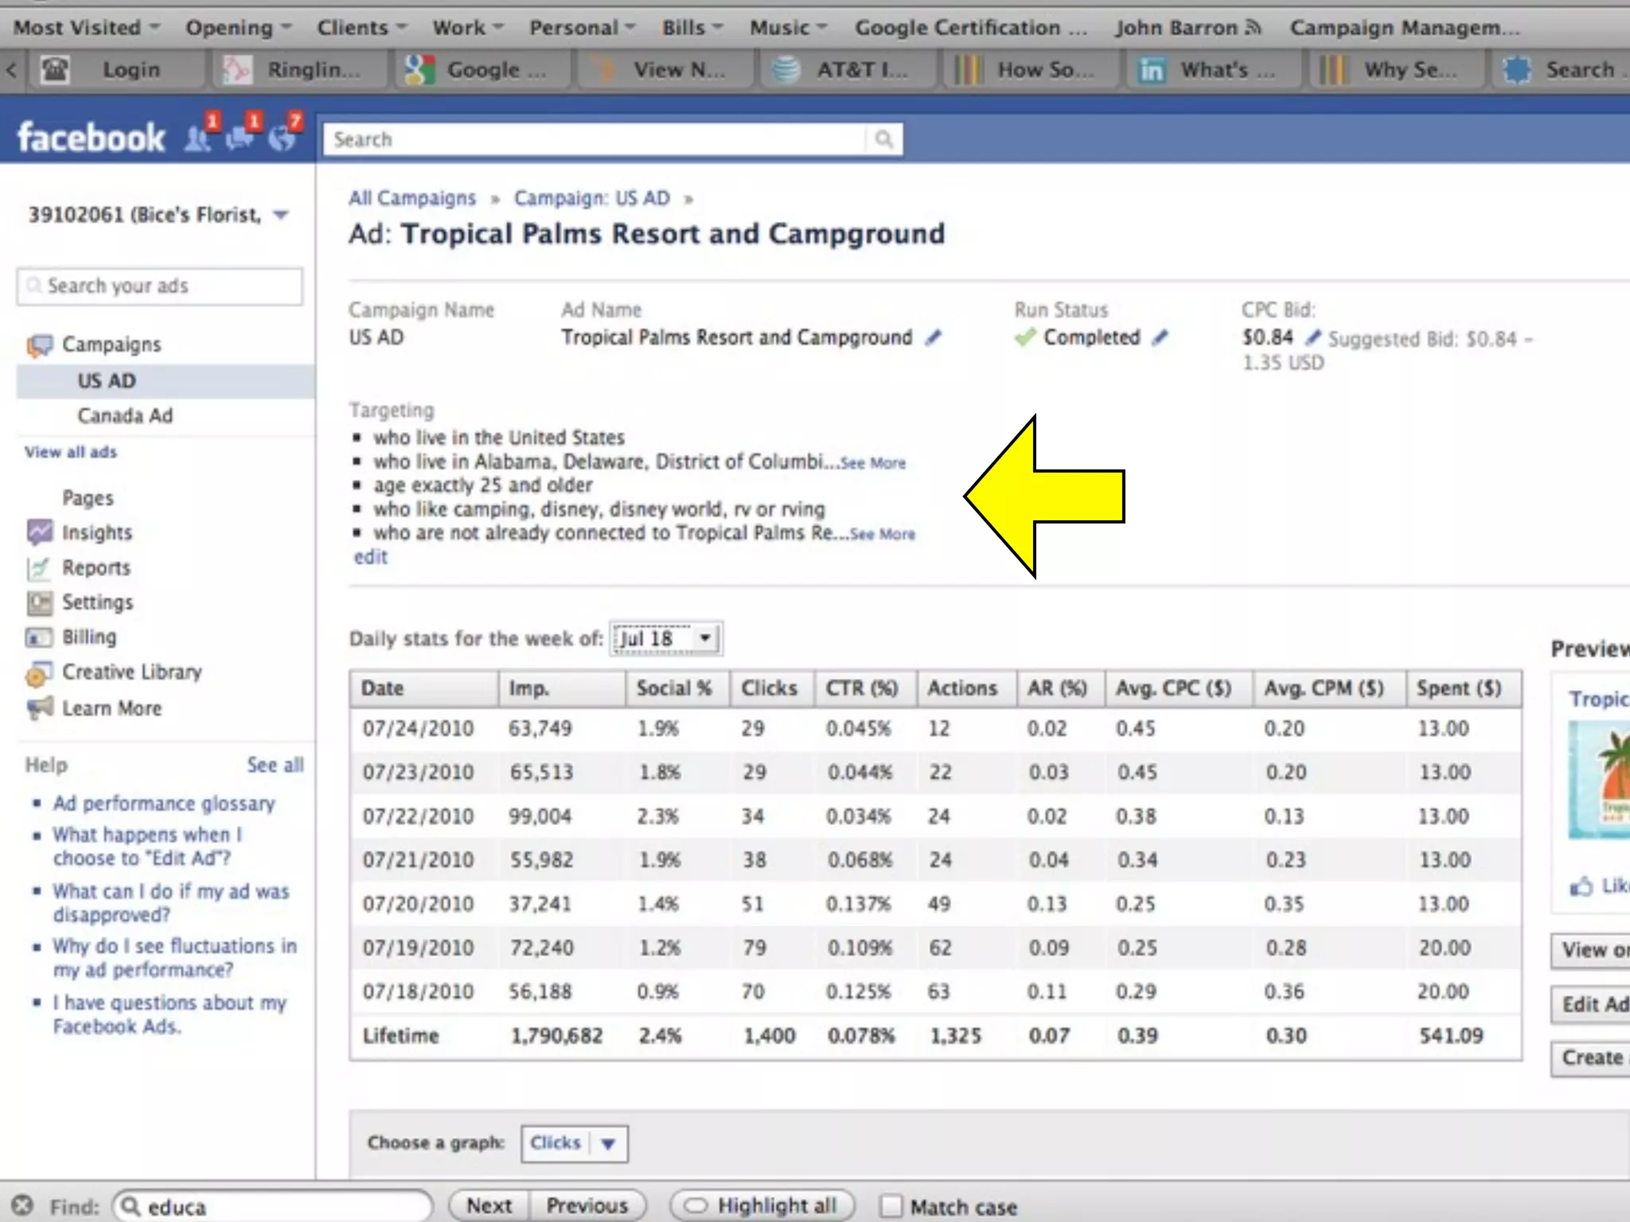Enable the Match case checkbox

point(891,1206)
